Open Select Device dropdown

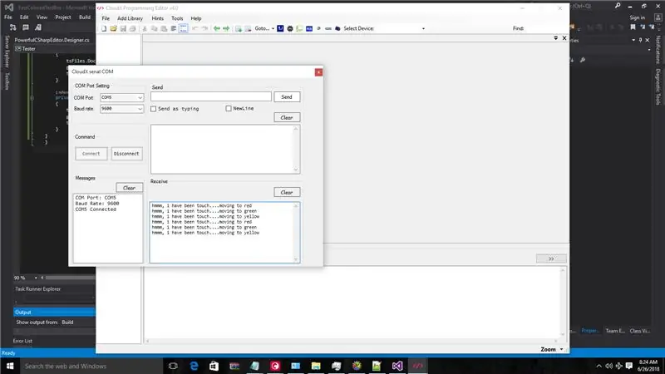point(423,28)
